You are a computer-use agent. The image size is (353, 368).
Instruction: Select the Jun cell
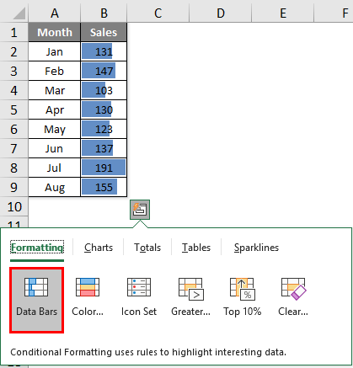click(55, 148)
